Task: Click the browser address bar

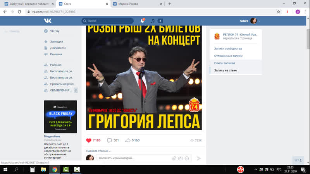Action: [x=150, y=12]
